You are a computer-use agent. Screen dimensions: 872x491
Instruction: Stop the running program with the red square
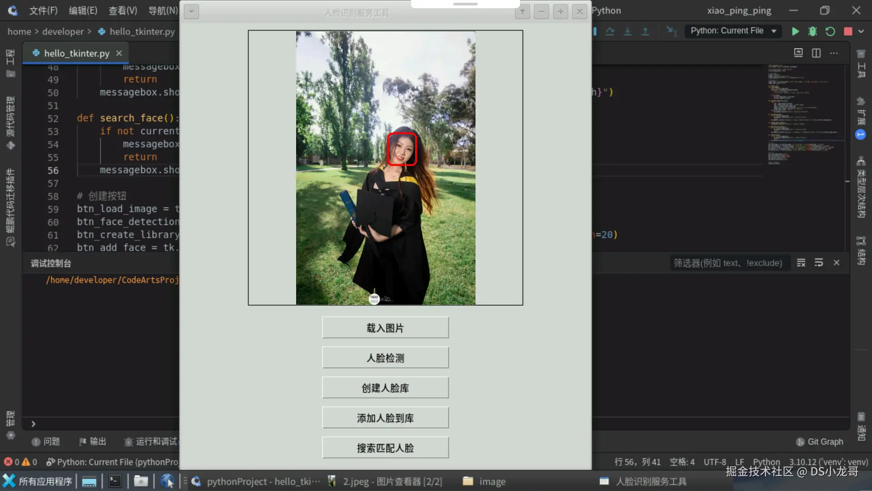[847, 31]
